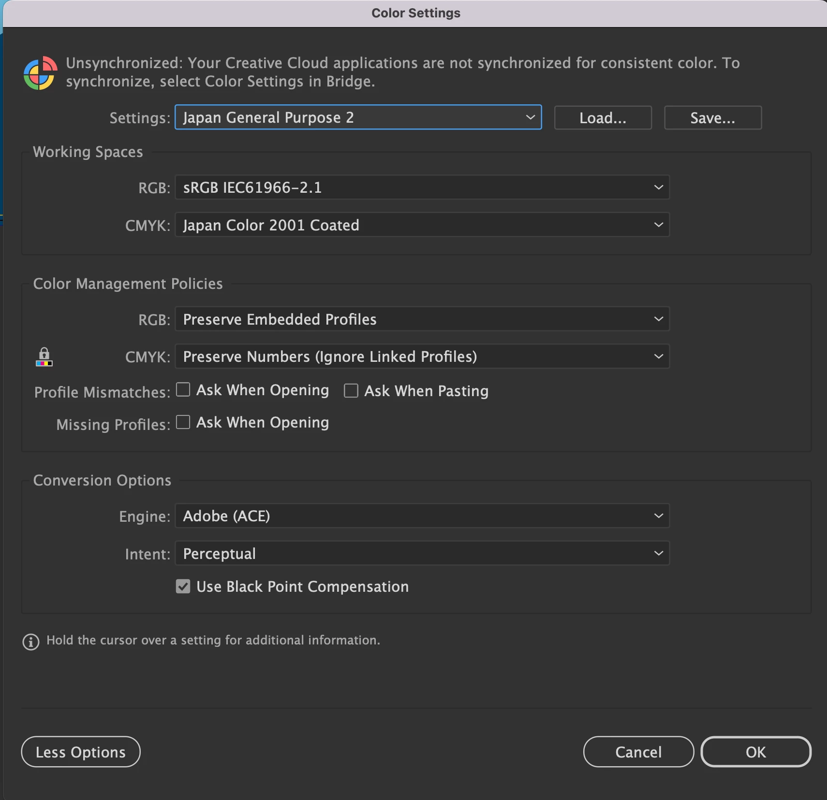
Task: Open the Settings preset dropdown
Action: 358,117
